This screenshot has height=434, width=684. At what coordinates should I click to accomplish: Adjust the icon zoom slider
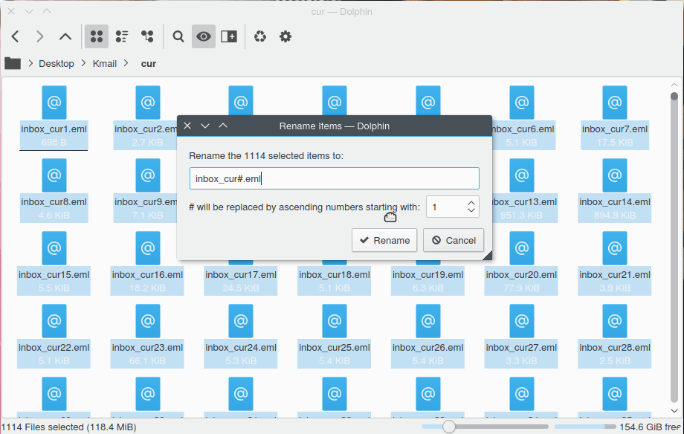coord(449,427)
